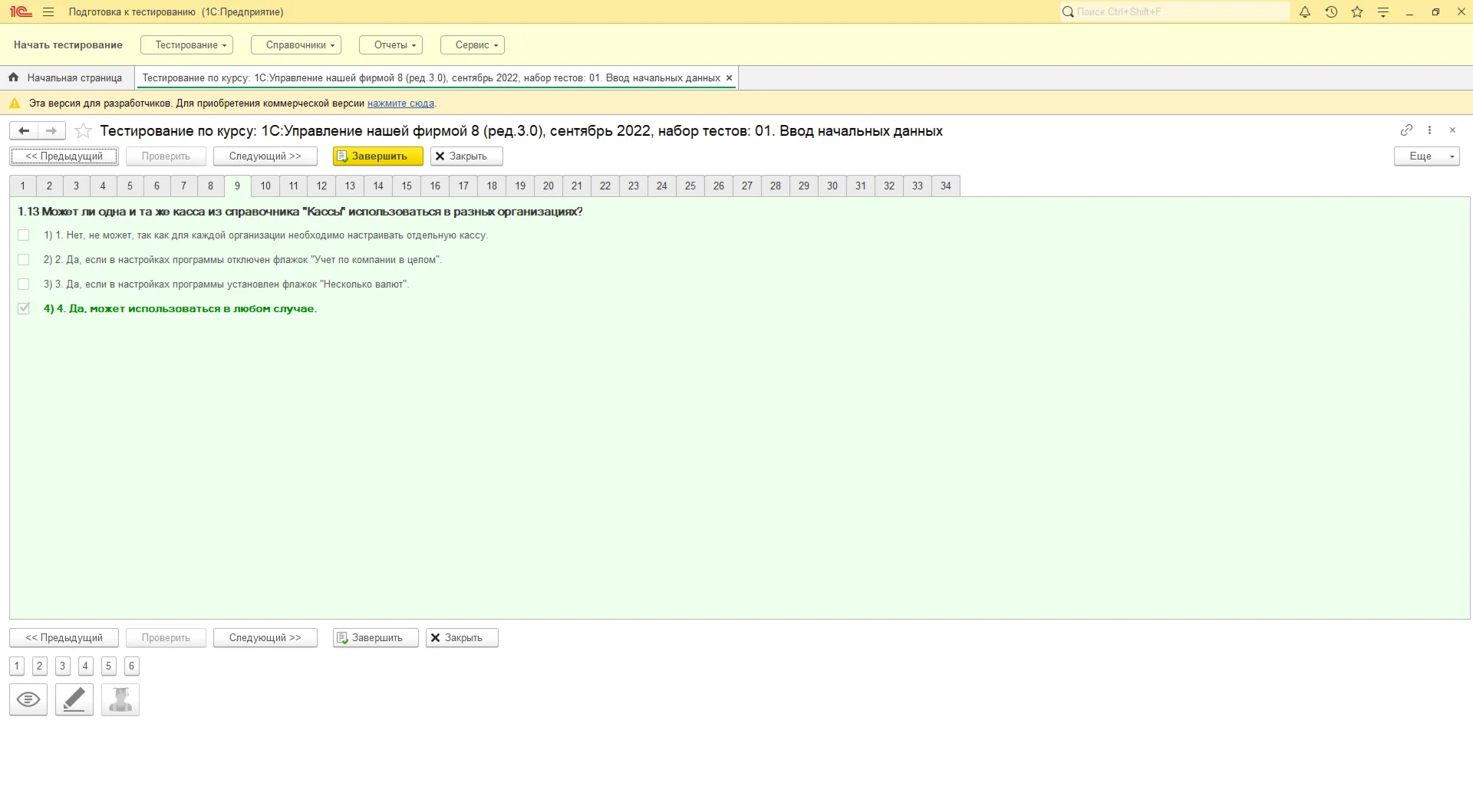Go forward with the right arrow button
The width and height of the screenshot is (1473, 796).
coord(51,131)
